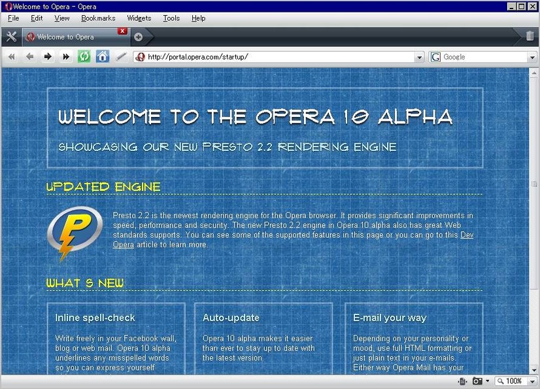This screenshot has height=389, width=540.
Task: Click Opera site icon in address field
Action: click(x=141, y=57)
